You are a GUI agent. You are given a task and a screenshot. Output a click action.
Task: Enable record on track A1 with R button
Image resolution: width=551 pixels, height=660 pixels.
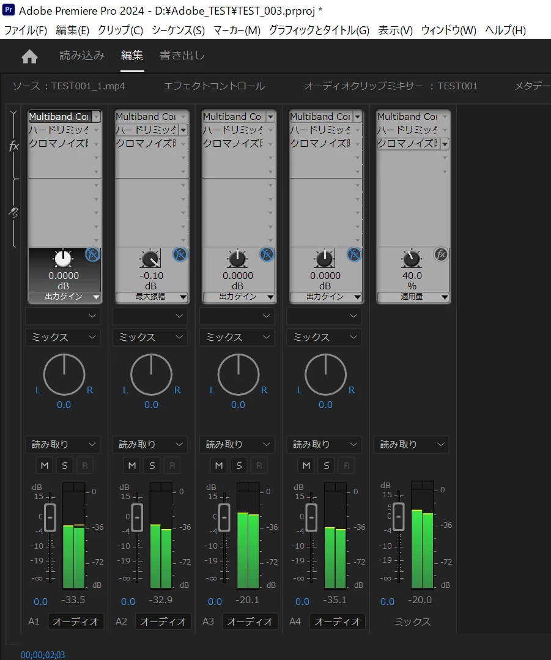pyautogui.click(x=85, y=465)
